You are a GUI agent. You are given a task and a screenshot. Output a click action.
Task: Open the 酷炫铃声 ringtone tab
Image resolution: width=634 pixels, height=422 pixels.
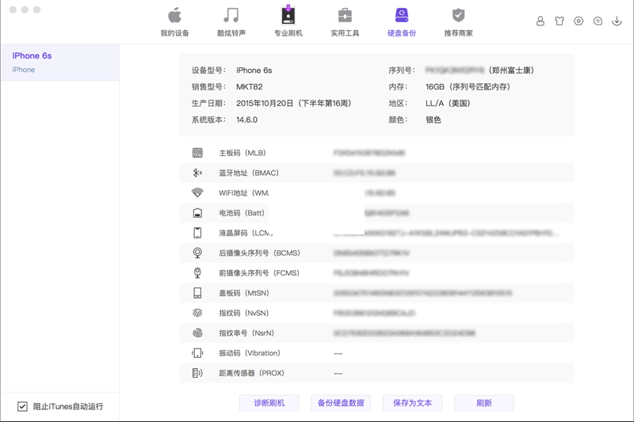coord(231,22)
